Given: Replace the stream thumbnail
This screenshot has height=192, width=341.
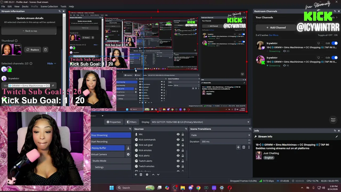Looking at the screenshot, I should 33,50.
